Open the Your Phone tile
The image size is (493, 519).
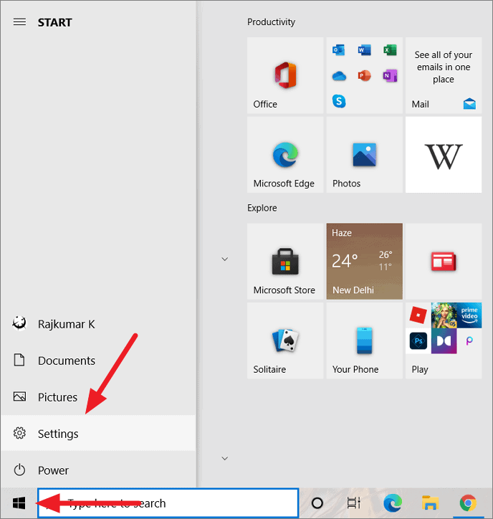pos(364,341)
